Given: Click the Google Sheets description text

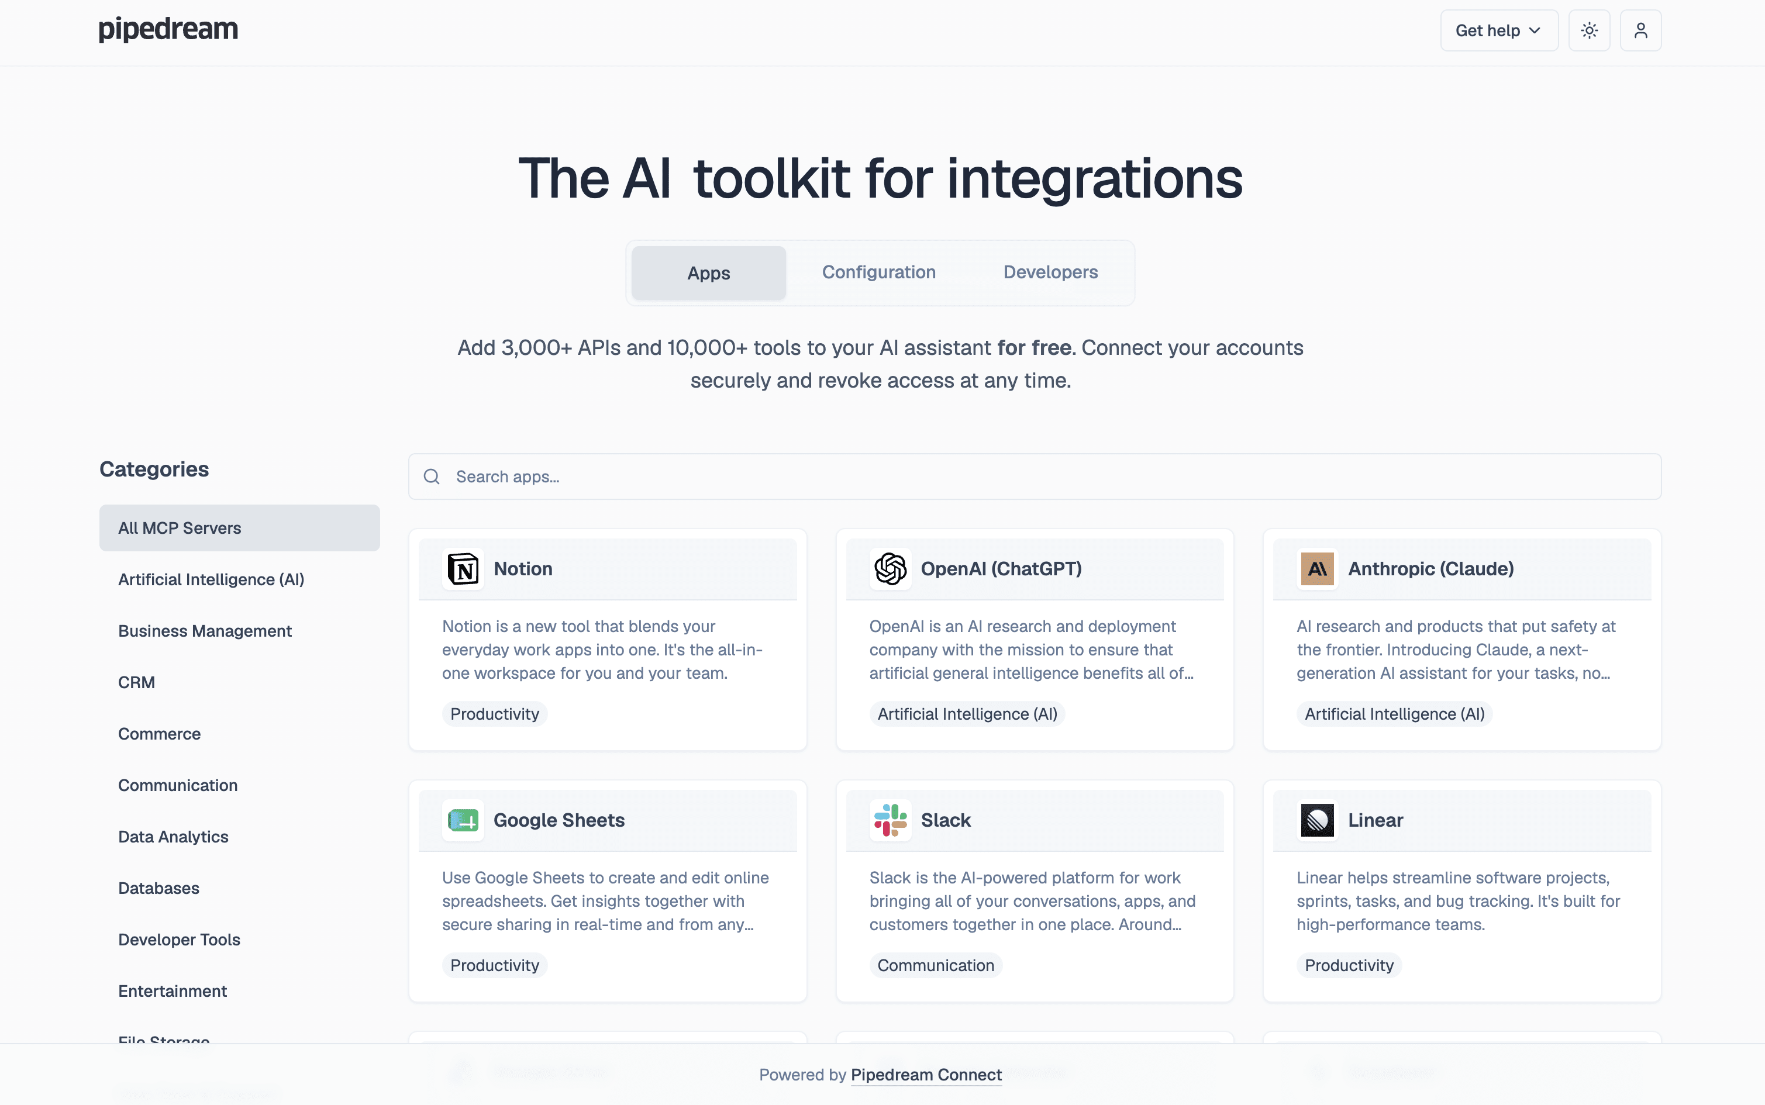Looking at the screenshot, I should click(605, 901).
